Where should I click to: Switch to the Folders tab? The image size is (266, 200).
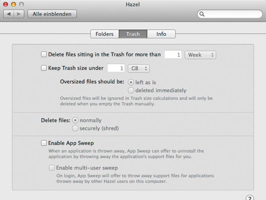point(105,34)
